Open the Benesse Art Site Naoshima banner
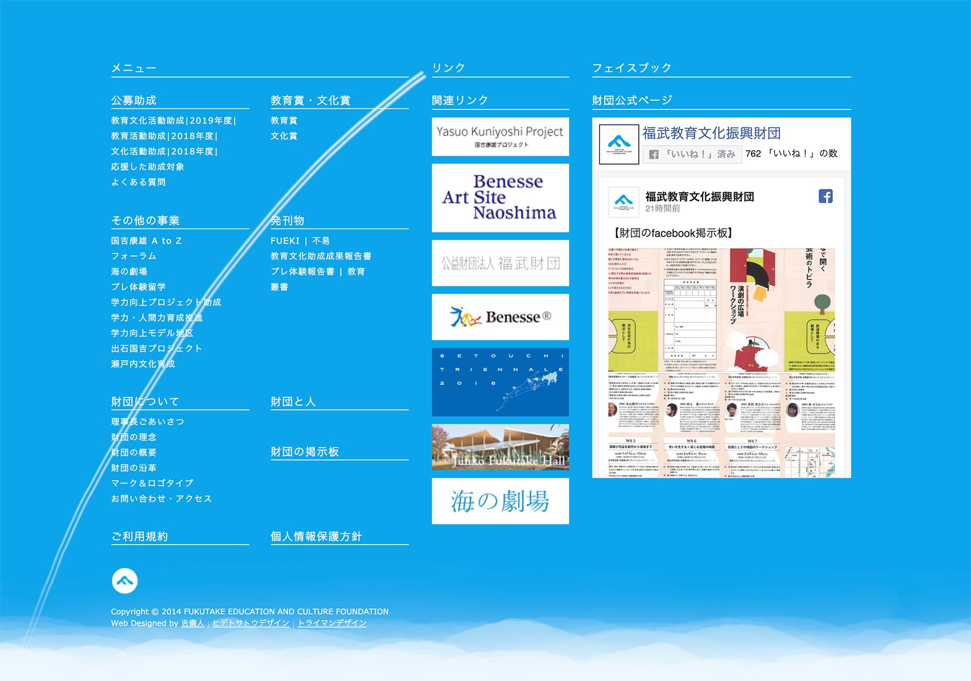Viewport: 971px width, 681px height. point(500,198)
